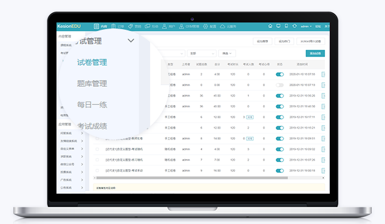Click the refresh icon in top bar
The width and height of the screenshot is (385, 224).
[295, 26]
